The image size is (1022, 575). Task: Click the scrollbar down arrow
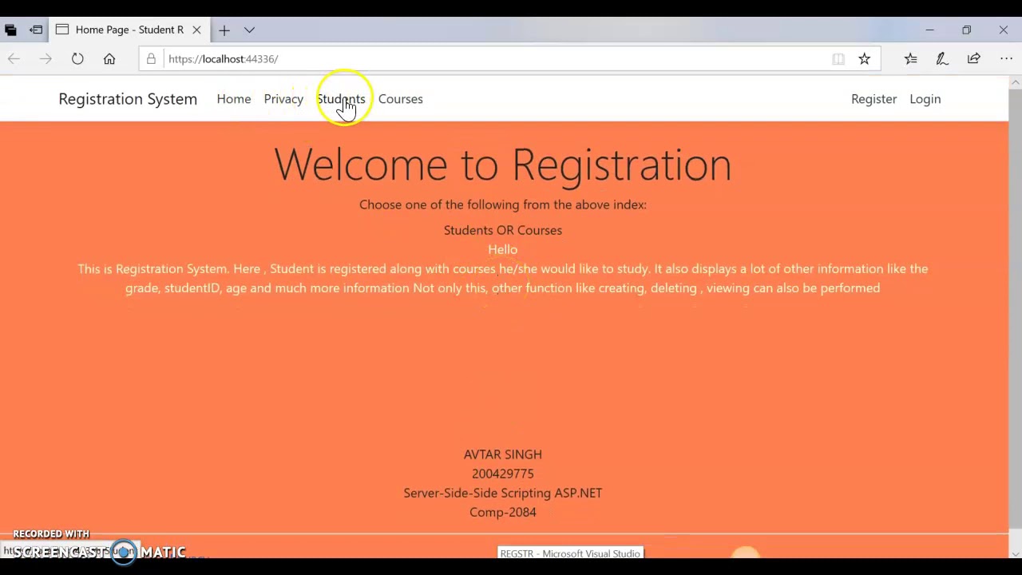1016,553
